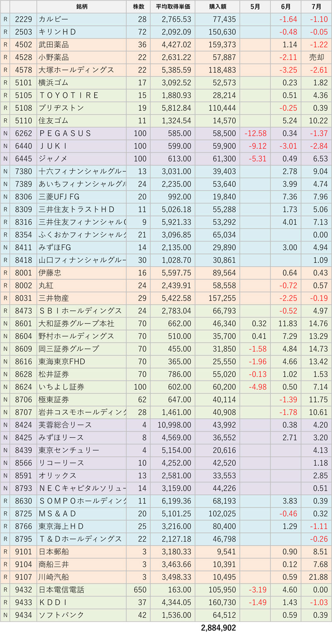The image size is (332, 632).
Task: Click the ソフトバンク name cell
Action: [x=81, y=615]
